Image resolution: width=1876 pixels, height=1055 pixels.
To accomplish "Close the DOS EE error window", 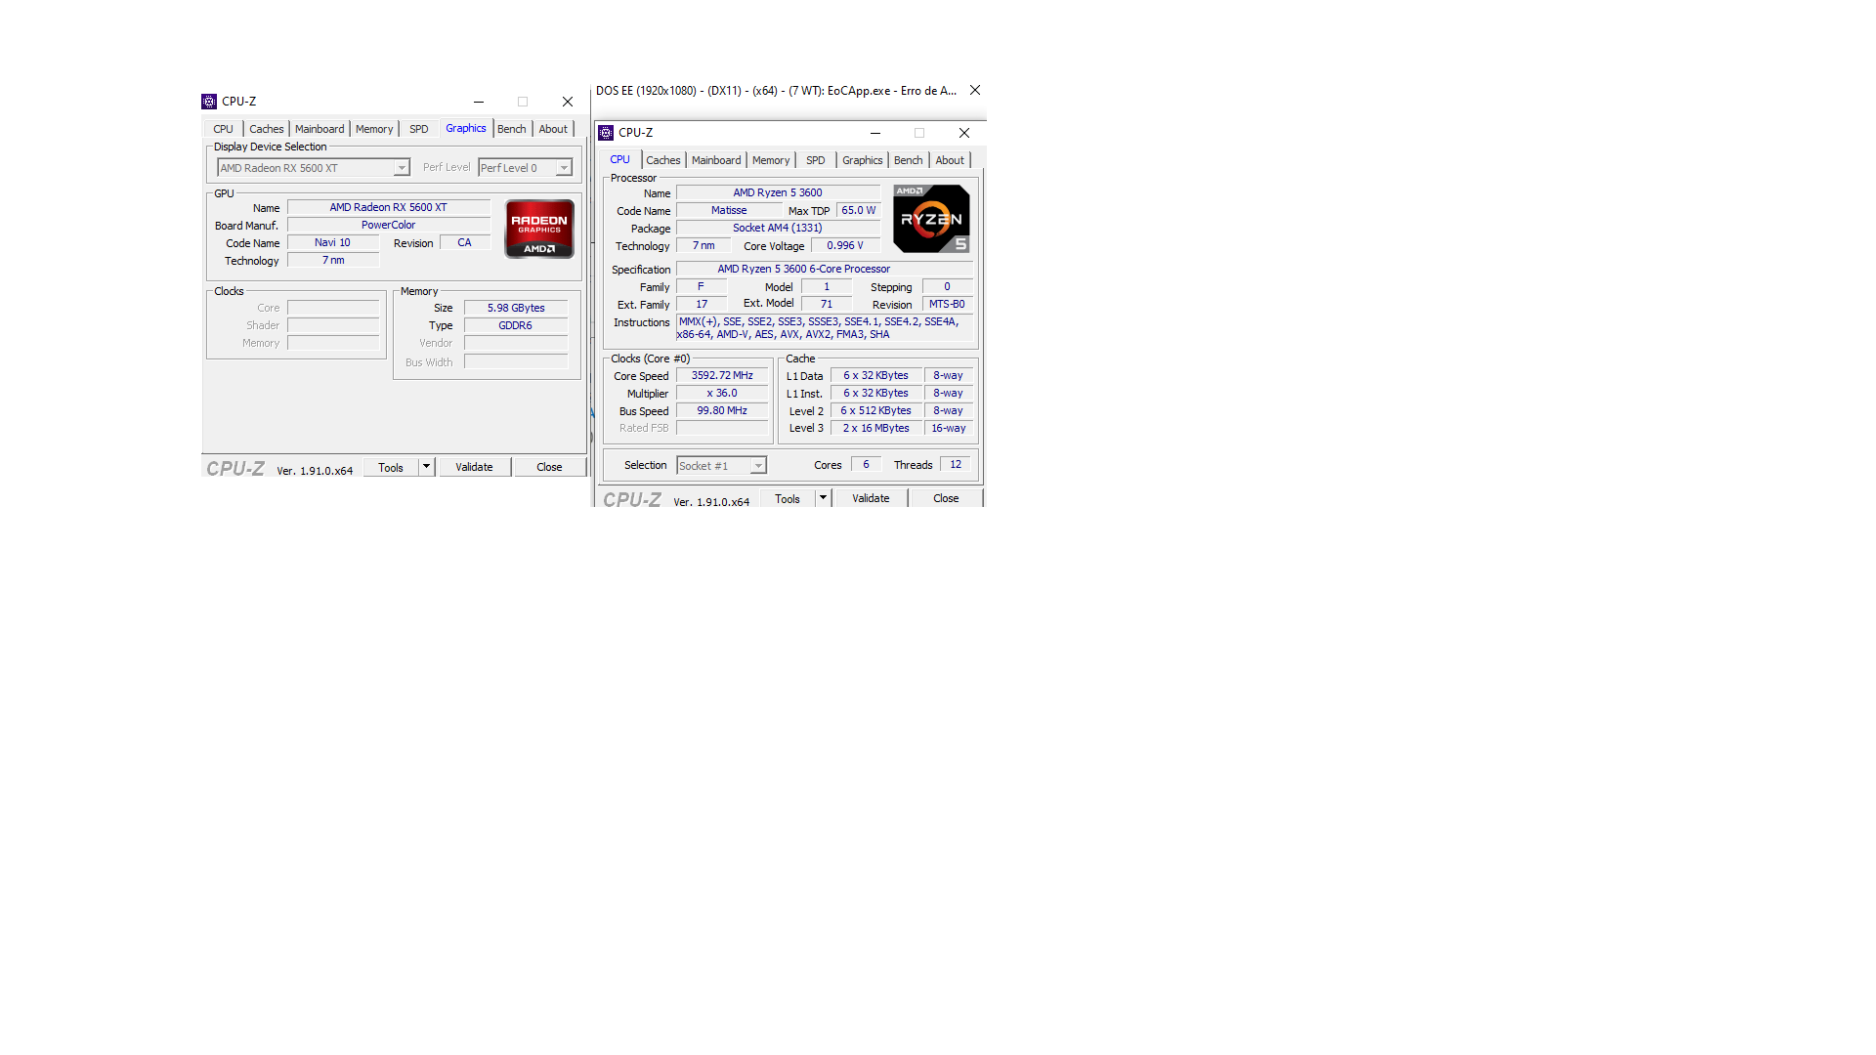I will pos(975,90).
